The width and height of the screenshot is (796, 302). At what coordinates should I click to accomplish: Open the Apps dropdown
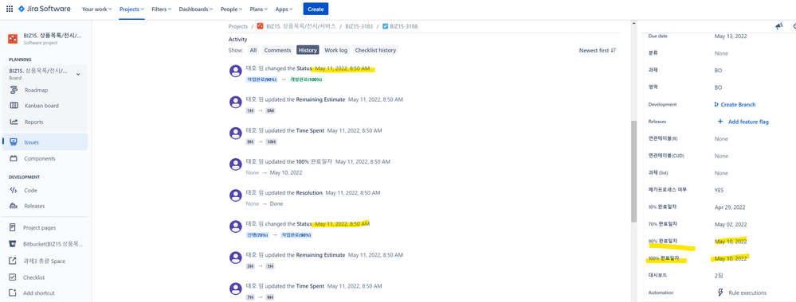coord(284,9)
